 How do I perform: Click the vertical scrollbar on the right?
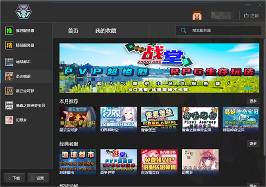264,97
